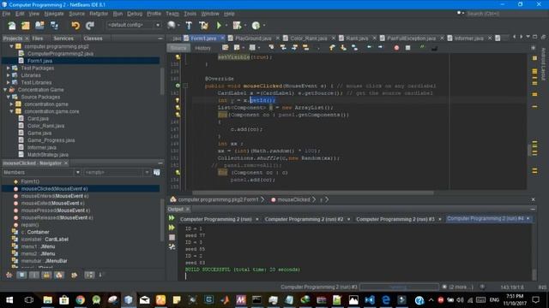Screen dimensions: 549x308
Task: Click the New File toolbar icon
Action: coord(12,26)
